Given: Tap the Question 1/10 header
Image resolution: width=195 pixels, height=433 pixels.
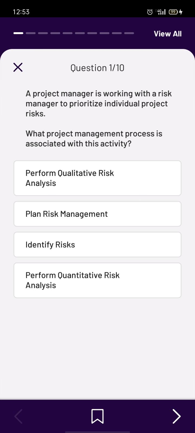Looking at the screenshot, I should pyautogui.click(x=97, y=68).
